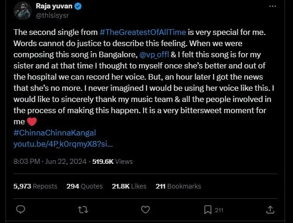Click the 211 Bookmarks count
The height and width of the screenshot is (223, 293).
tap(178, 186)
